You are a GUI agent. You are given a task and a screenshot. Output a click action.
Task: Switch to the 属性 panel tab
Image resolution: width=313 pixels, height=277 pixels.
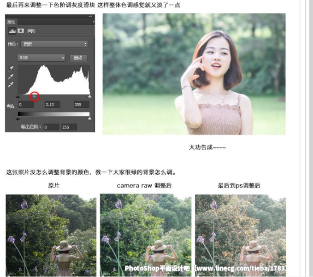pyautogui.click(x=11, y=22)
